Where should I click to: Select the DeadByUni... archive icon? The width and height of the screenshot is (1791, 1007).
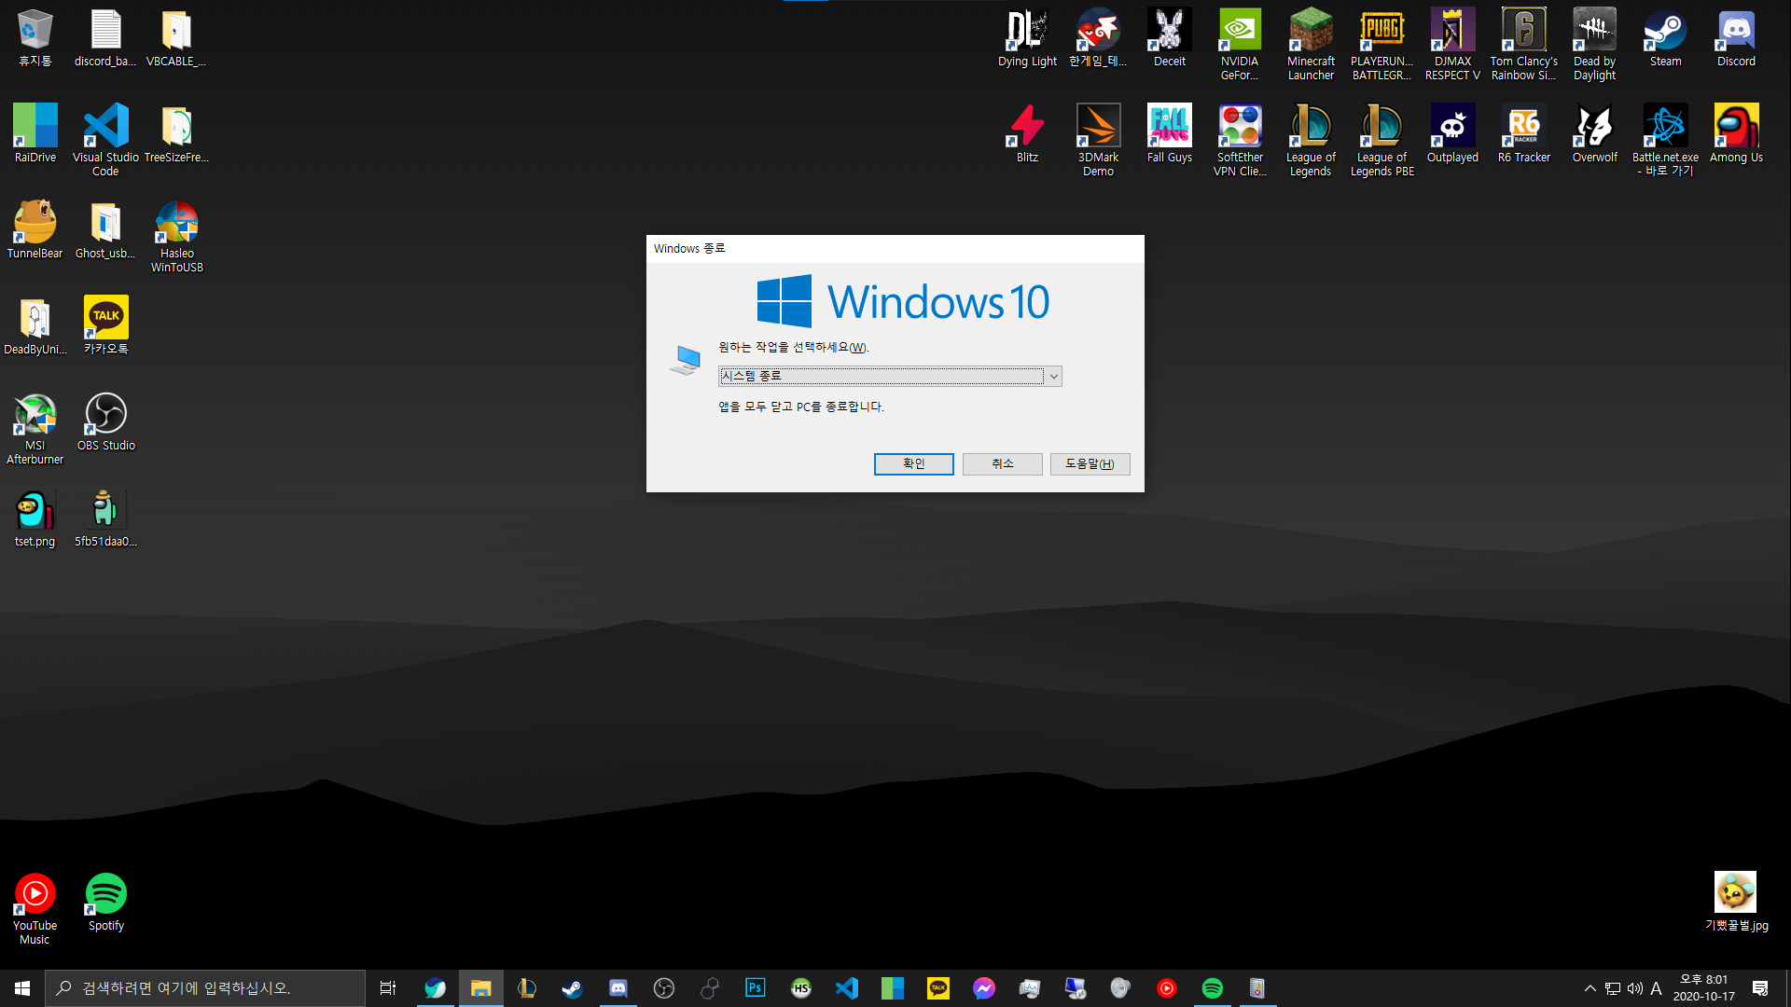click(x=35, y=326)
